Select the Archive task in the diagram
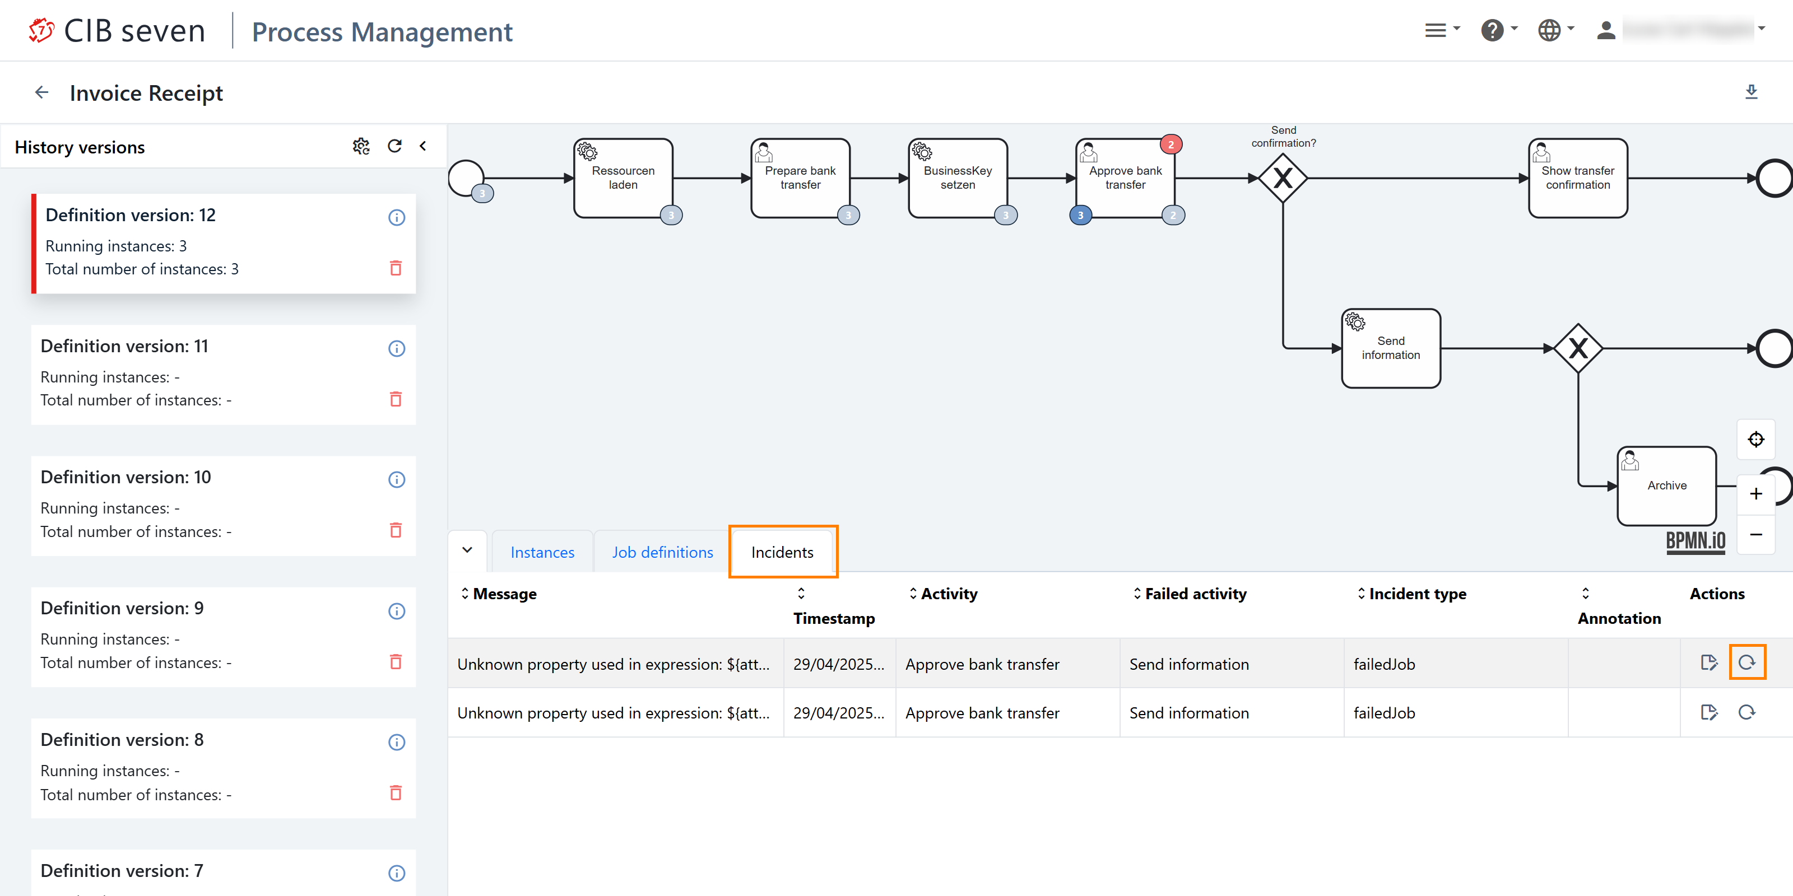This screenshot has height=896, width=1793. point(1666,486)
